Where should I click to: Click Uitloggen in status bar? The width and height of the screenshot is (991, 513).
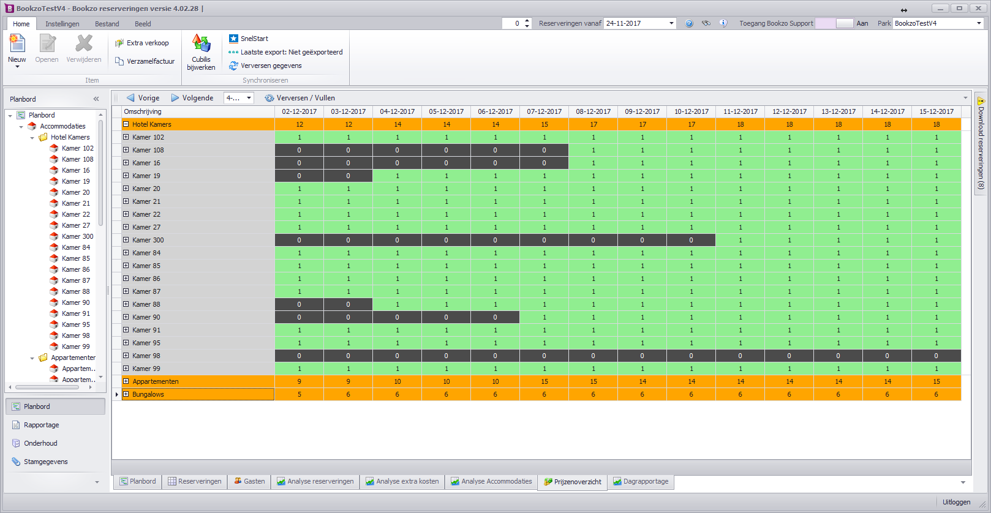pos(956,502)
